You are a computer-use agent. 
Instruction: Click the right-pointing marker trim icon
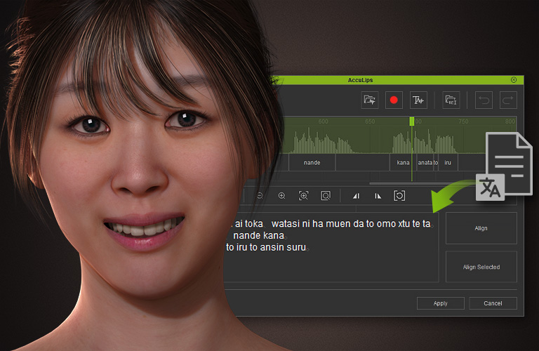(x=378, y=196)
